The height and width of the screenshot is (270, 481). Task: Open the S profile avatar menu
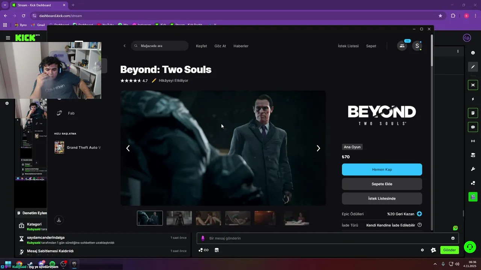click(417, 46)
